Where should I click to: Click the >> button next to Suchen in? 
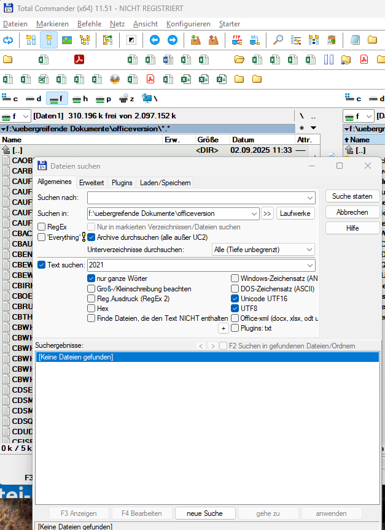pos(267,213)
